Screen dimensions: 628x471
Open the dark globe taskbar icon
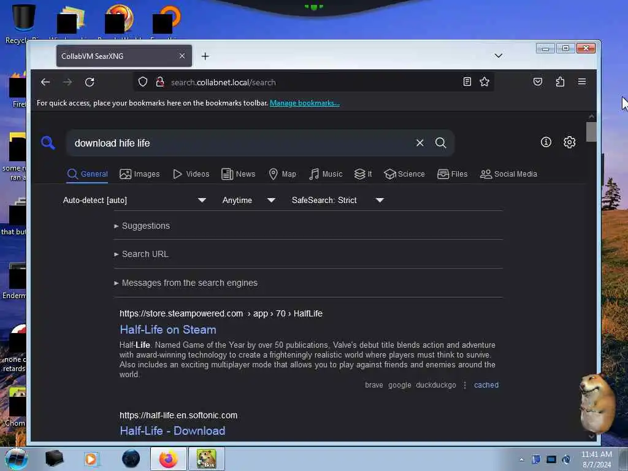tap(131, 459)
